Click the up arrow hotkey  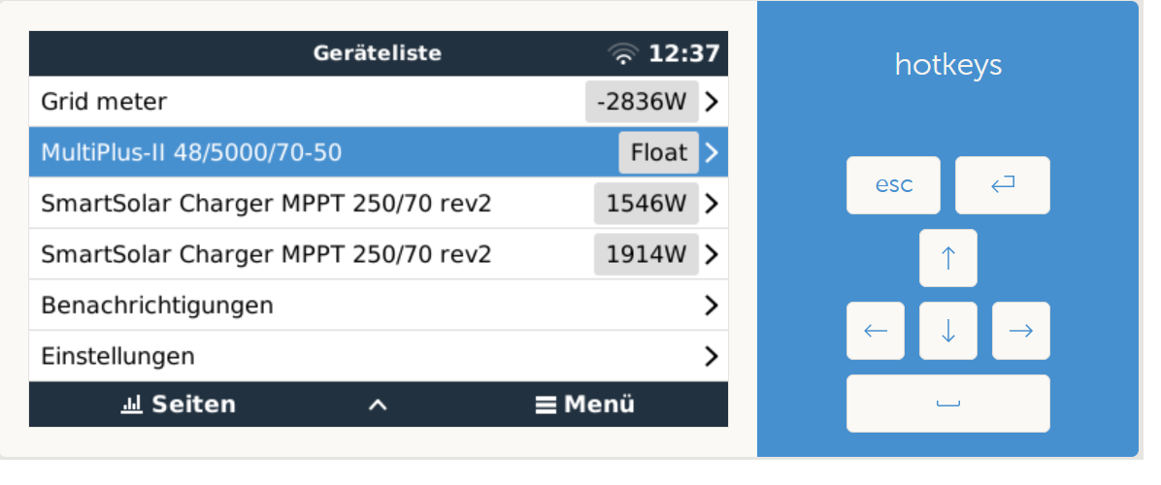click(x=947, y=258)
